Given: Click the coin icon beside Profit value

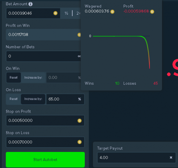Looking at the screenshot, I should (152, 12).
